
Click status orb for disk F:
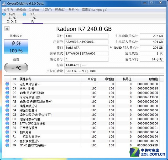(x=24, y=14)
